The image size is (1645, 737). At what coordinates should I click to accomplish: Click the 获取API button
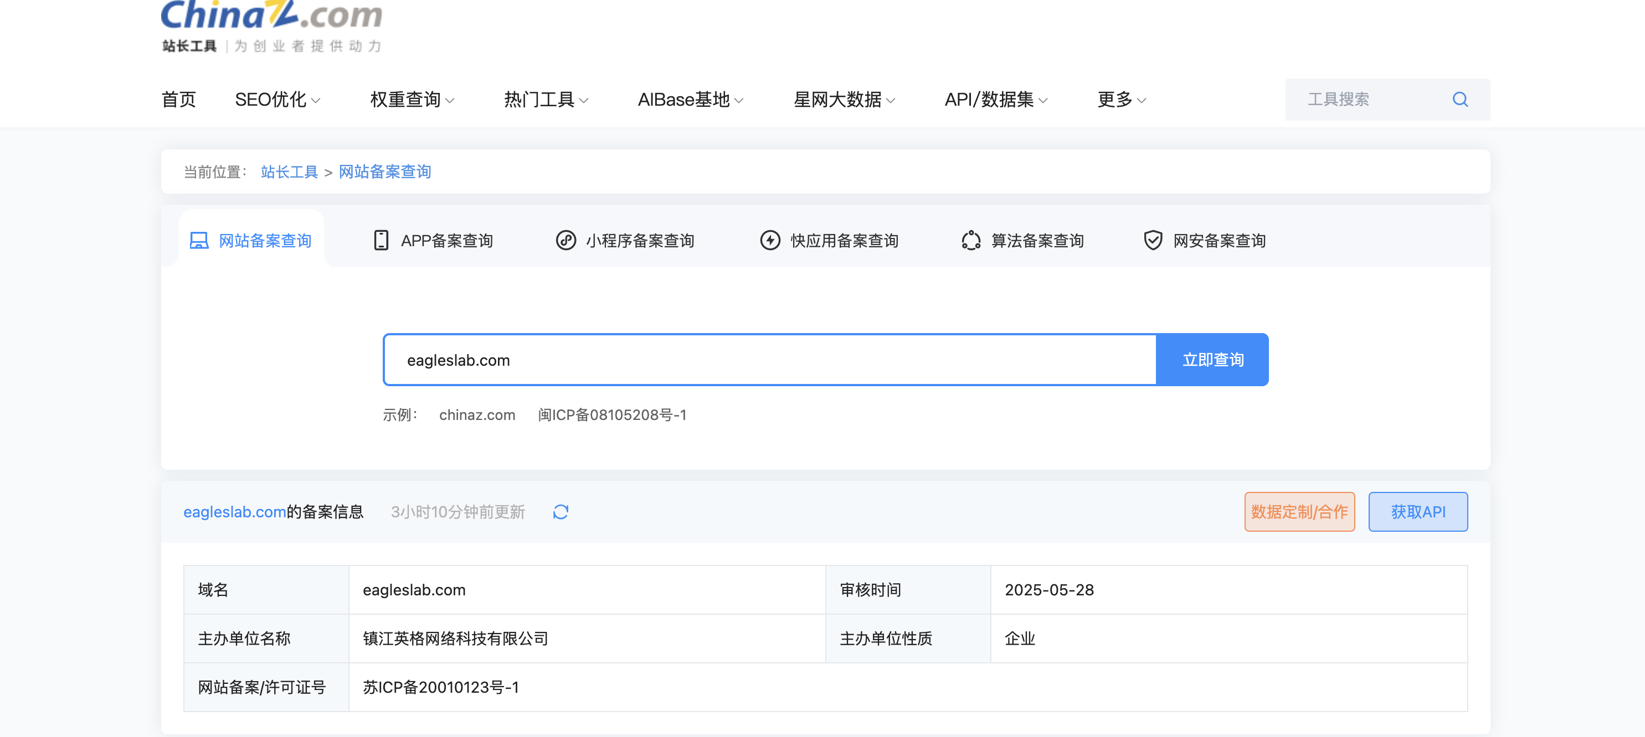pyautogui.click(x=1418, y=512)
